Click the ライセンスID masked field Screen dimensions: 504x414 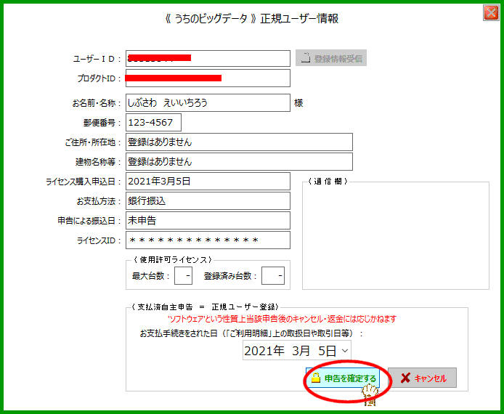208,240
